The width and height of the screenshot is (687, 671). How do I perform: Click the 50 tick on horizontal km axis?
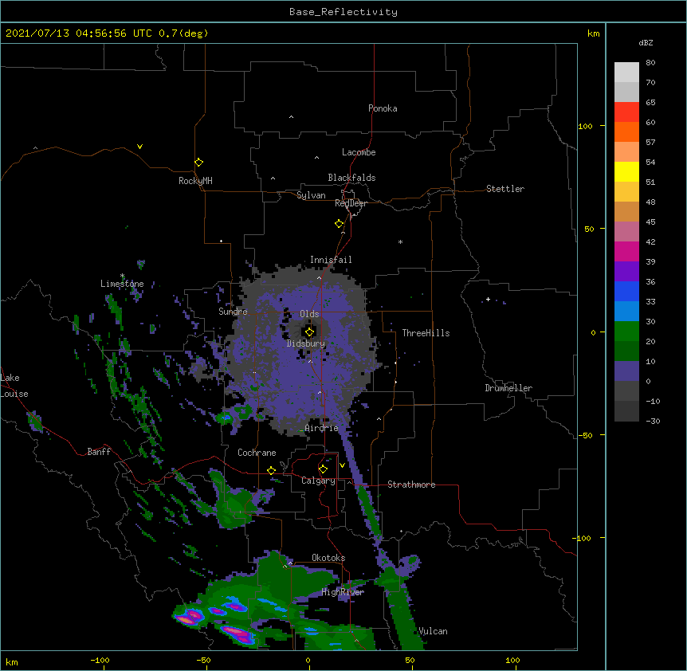[410, 660]
